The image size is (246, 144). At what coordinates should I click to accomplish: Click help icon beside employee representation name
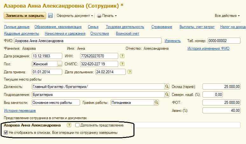(x=69, y=125)
